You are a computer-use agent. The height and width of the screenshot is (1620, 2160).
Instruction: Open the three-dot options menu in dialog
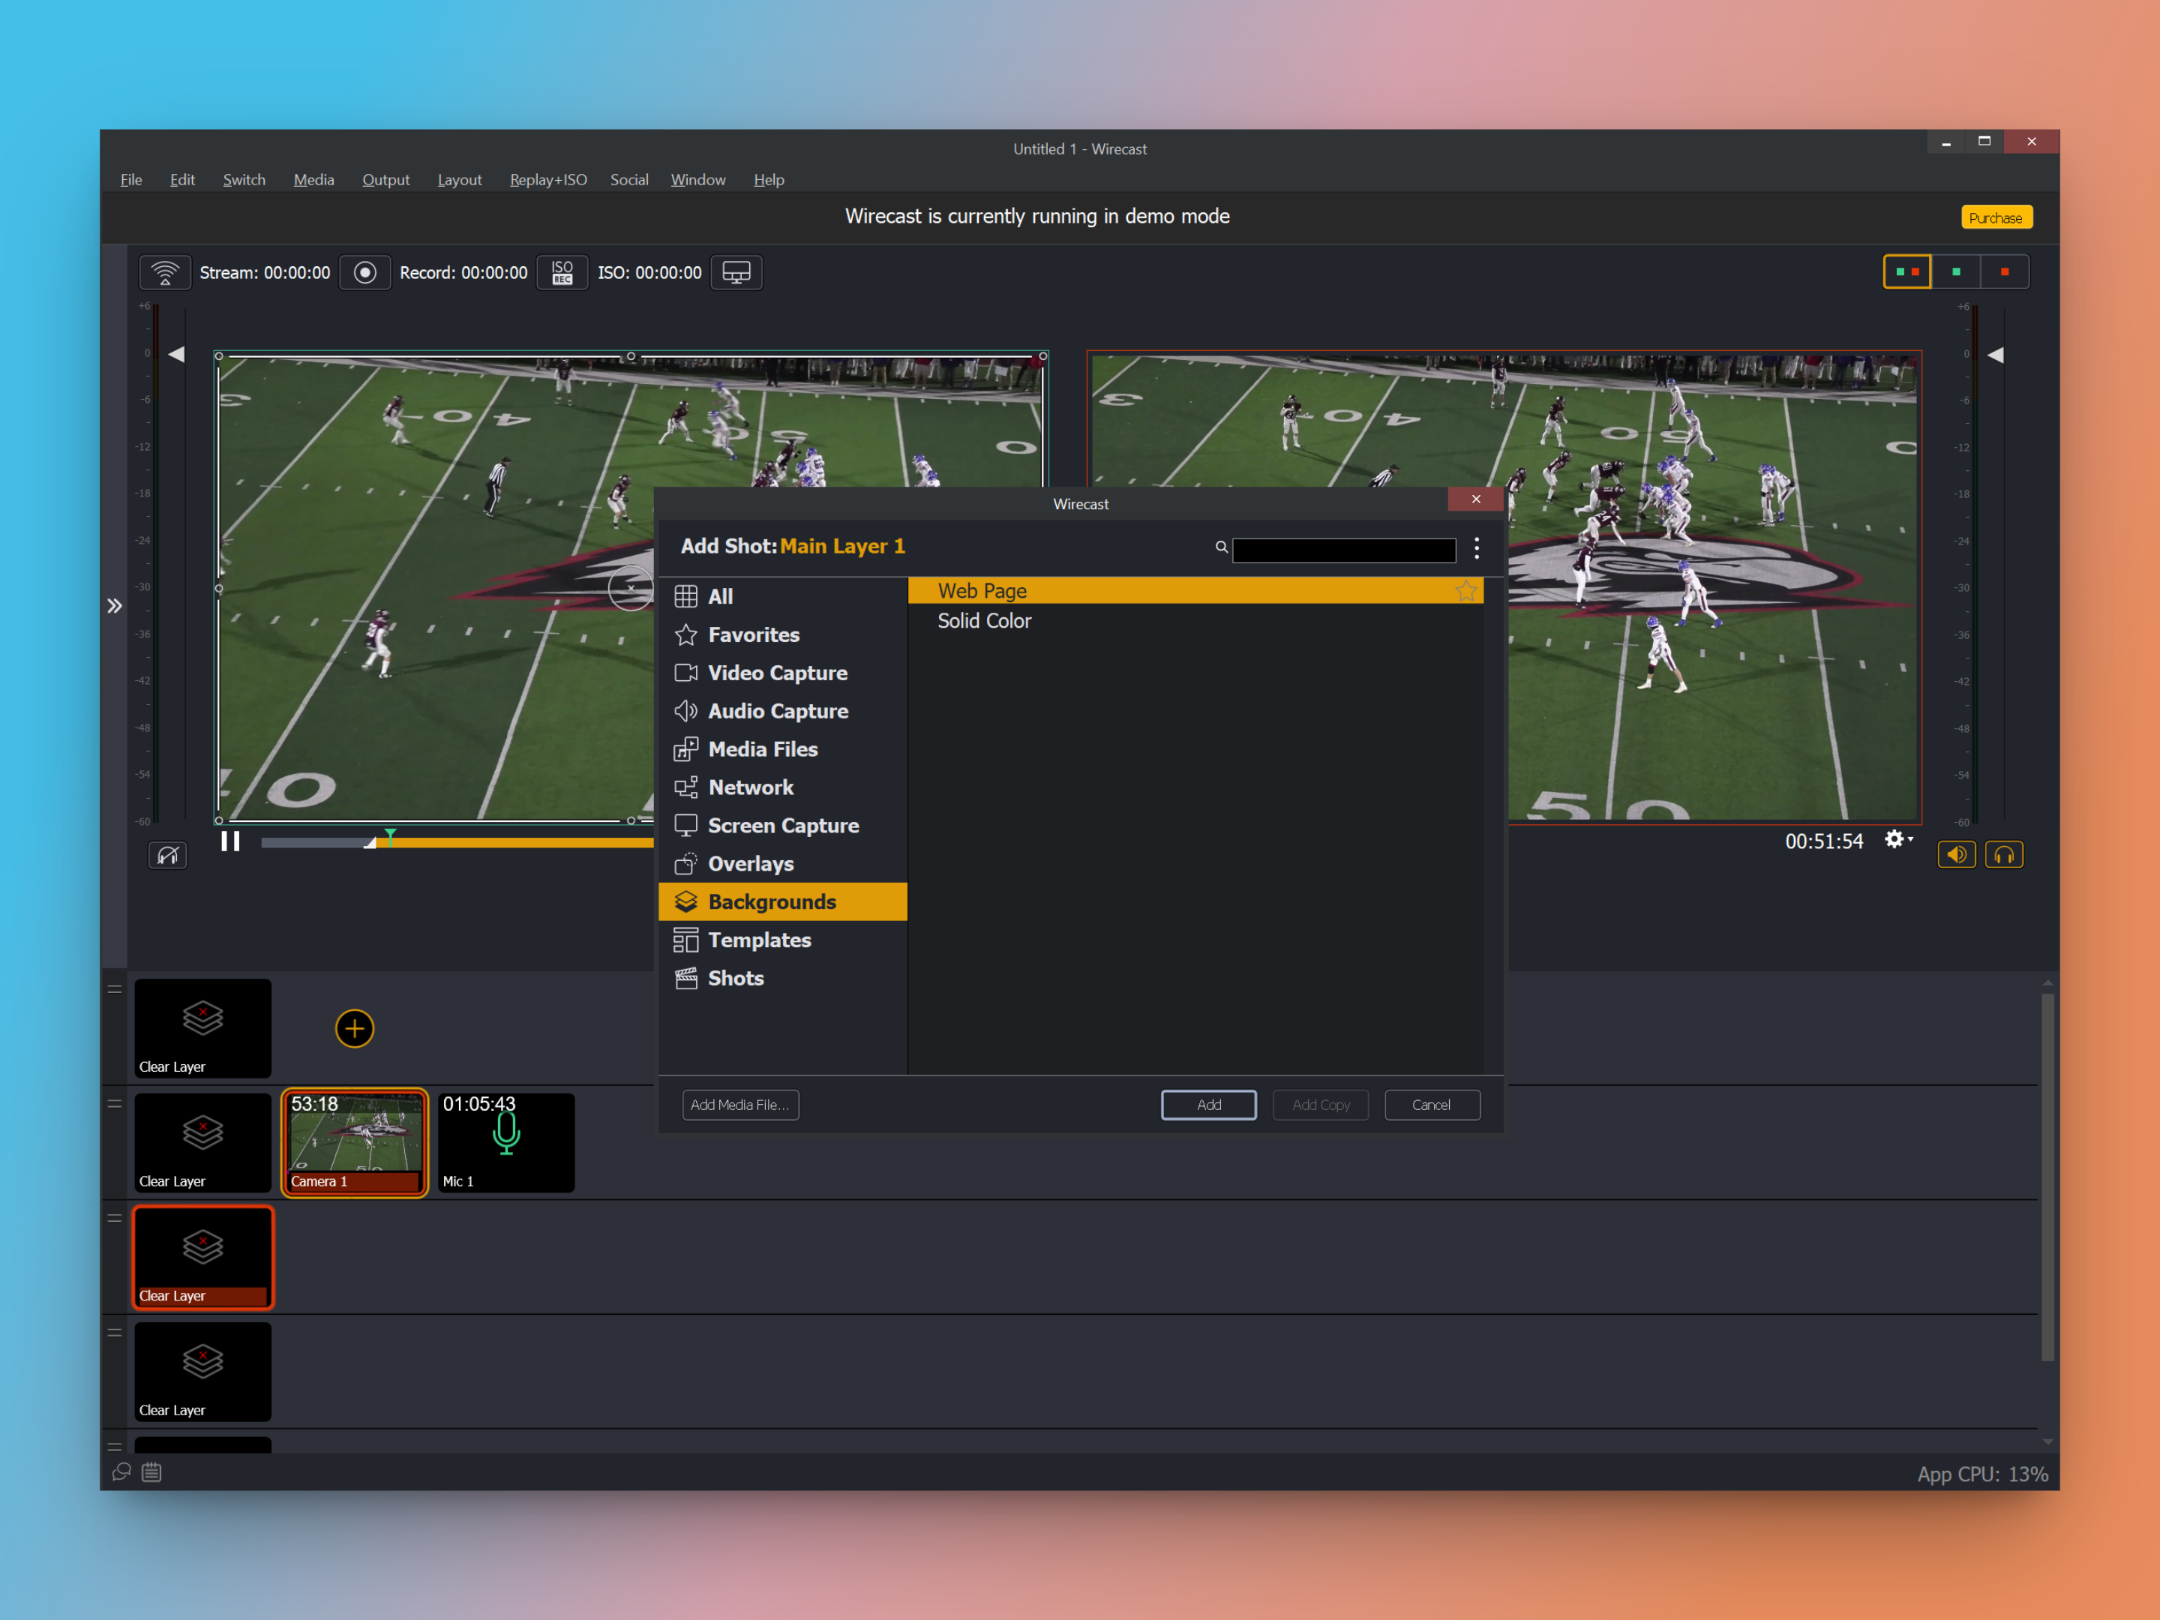point(1477,549)
